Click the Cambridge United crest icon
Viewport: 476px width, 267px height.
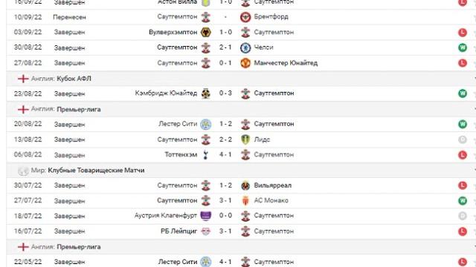coord(206,93)
